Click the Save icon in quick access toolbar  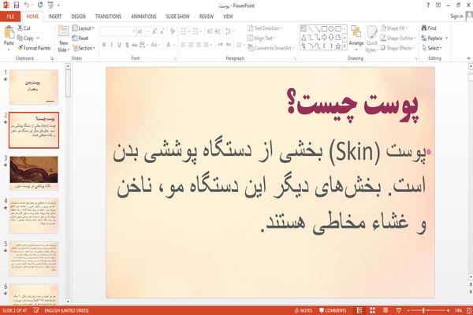click(x=17, y=5)
